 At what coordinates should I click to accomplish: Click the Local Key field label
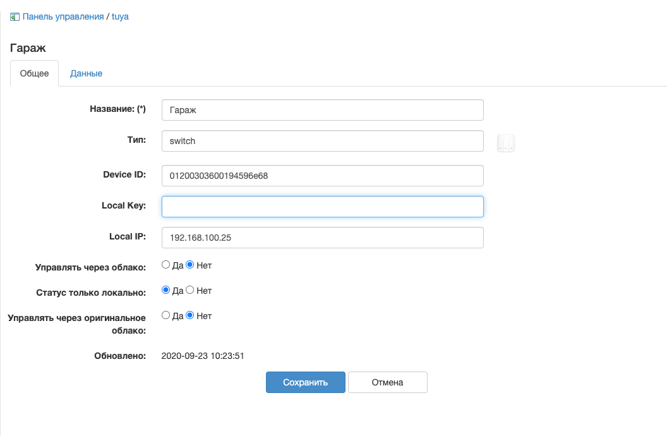tap(124, 205)
